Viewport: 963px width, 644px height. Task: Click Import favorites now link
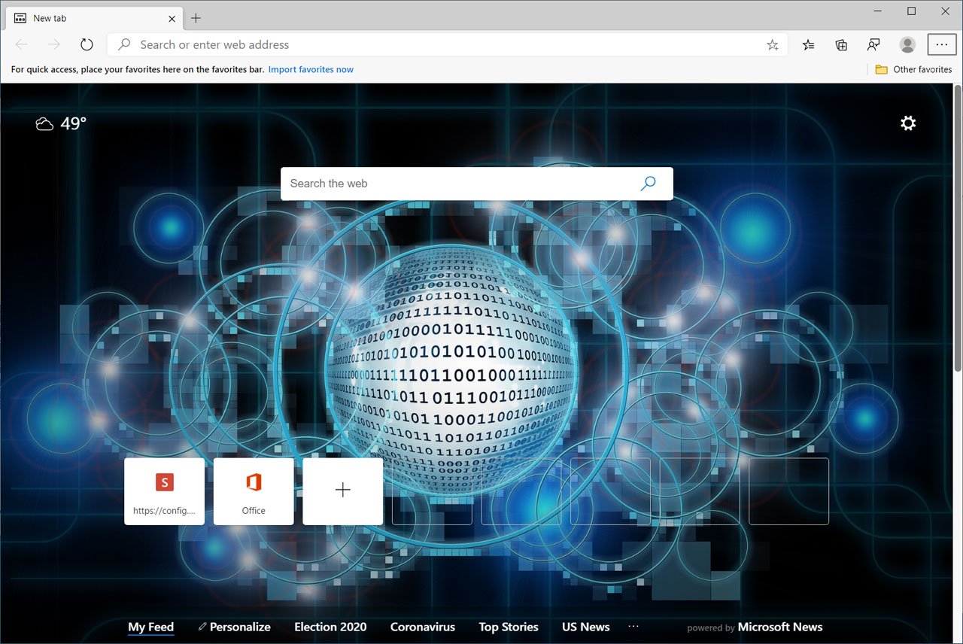click(311, 69)
